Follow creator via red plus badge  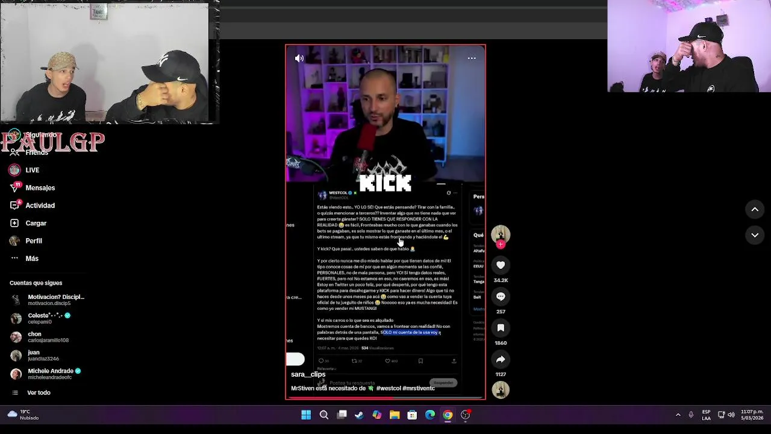click(501, 244)
